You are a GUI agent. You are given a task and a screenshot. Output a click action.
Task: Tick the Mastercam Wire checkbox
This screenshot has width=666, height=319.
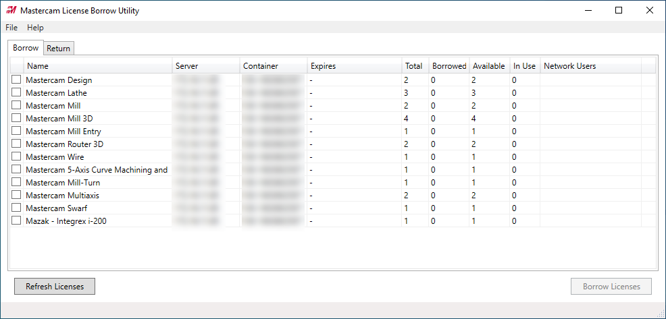pos(16,156)
